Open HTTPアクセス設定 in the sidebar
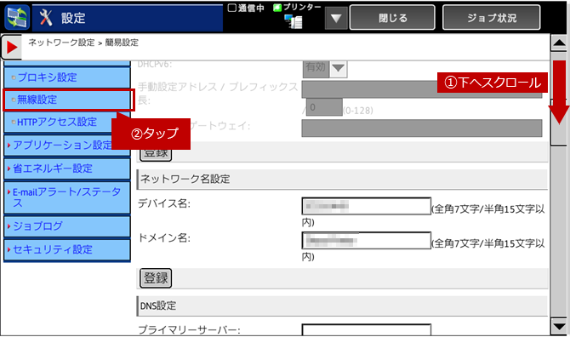 click(67, 123)
